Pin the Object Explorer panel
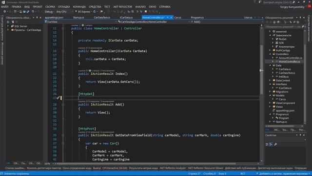 click(37, 18)
